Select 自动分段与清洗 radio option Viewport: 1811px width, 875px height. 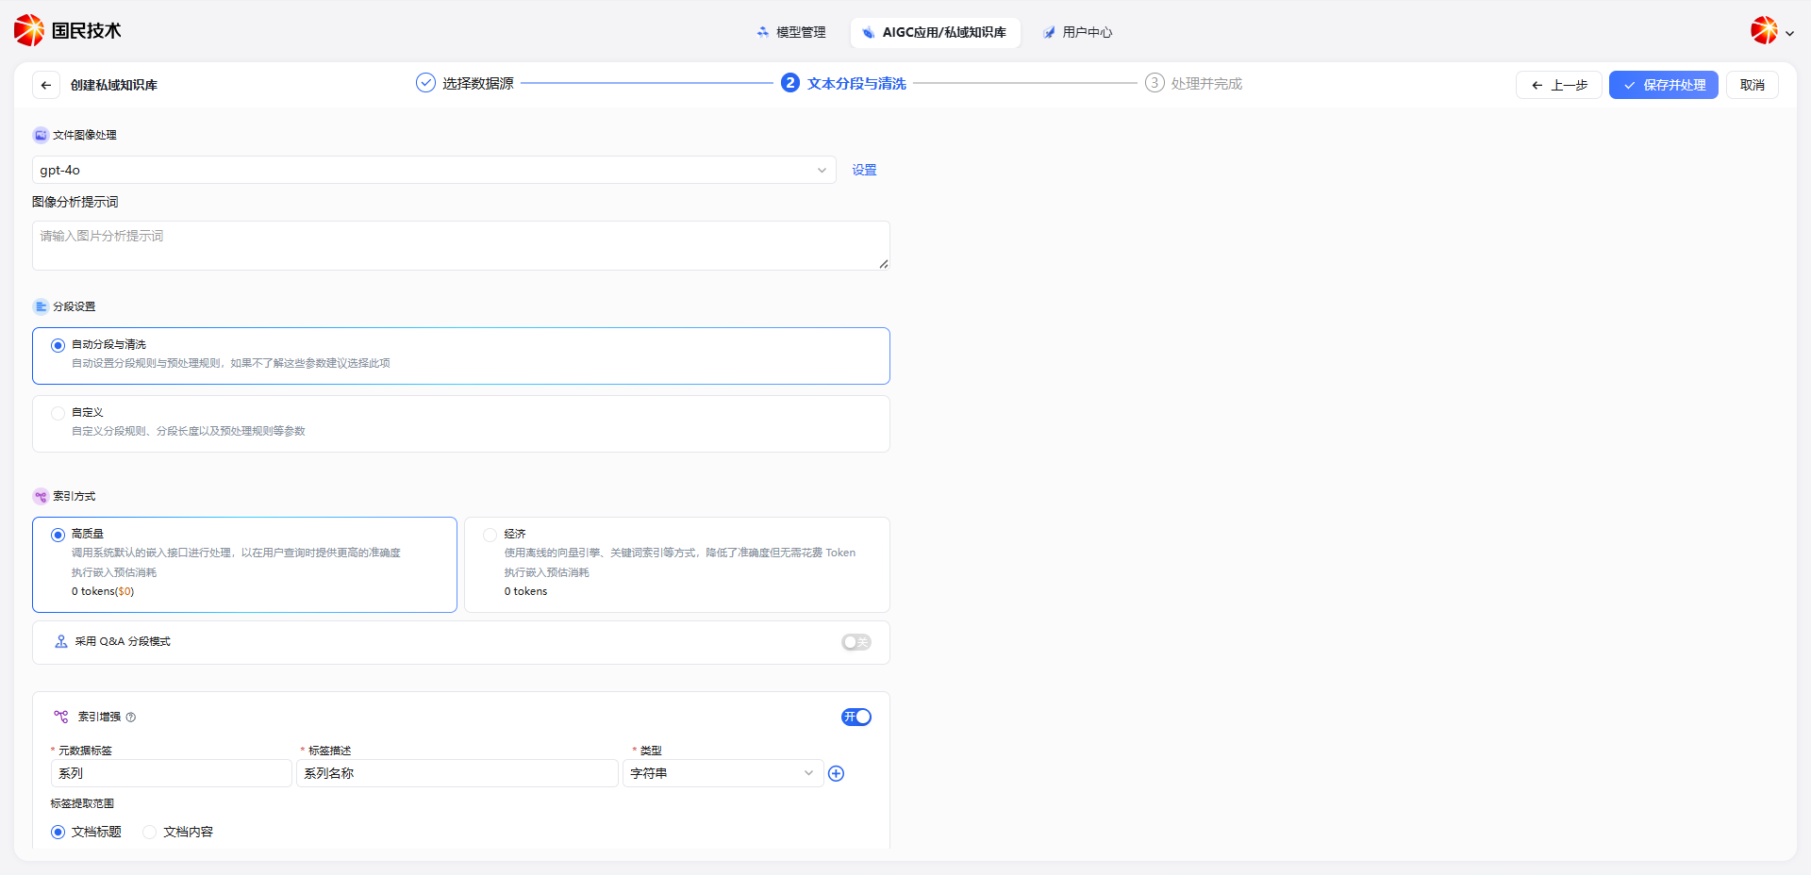tap(58, 345)
